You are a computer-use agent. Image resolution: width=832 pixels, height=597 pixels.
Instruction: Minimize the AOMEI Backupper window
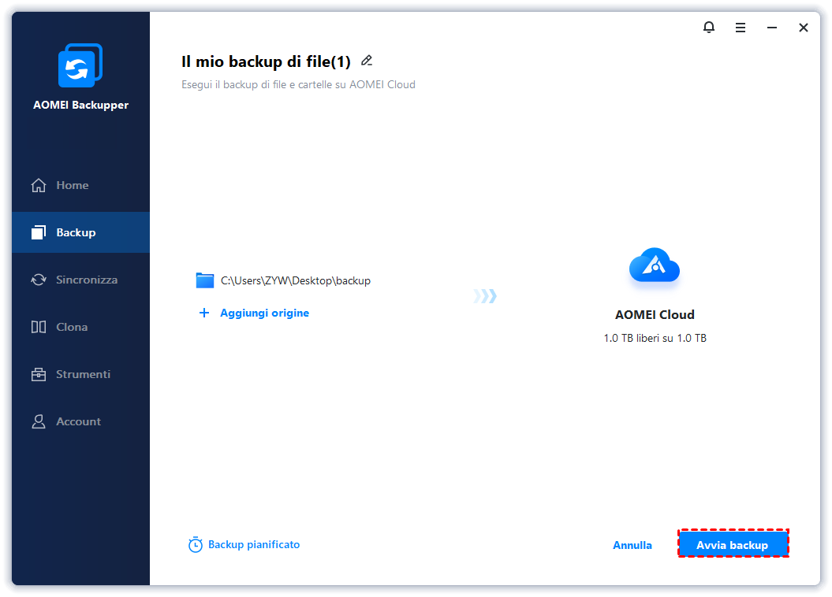click(x=772, y=28)
